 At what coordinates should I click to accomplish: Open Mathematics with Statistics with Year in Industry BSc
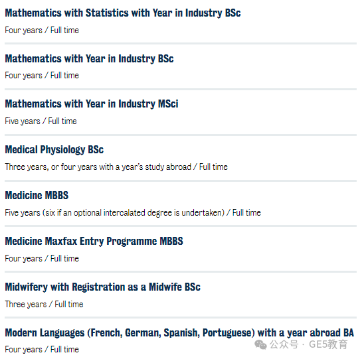123,13
